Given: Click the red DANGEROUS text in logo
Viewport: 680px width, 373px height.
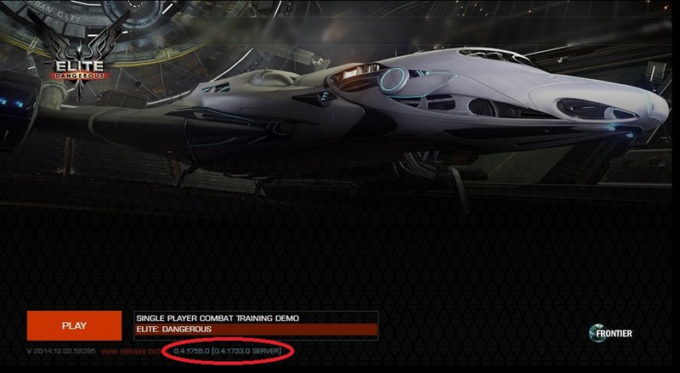Looking at the screenshot, I should (79, 76).
